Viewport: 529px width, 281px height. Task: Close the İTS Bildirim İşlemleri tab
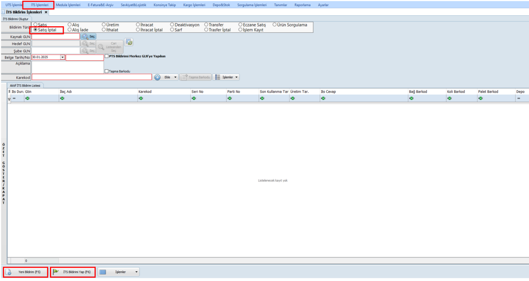point(46,12)
